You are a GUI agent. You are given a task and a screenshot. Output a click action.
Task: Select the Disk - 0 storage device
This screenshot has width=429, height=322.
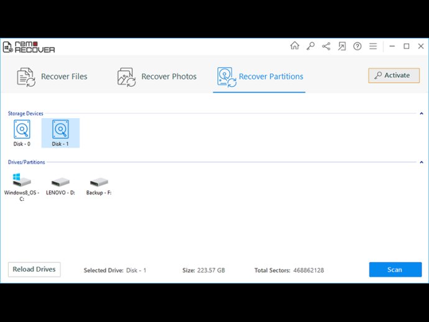click(x=22, y=133)
